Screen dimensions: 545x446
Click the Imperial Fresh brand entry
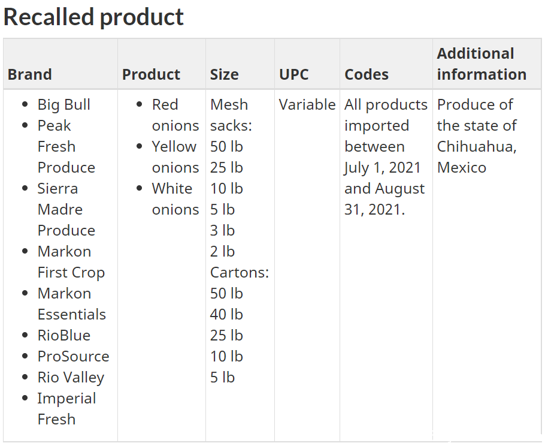(x=66, y=409)
